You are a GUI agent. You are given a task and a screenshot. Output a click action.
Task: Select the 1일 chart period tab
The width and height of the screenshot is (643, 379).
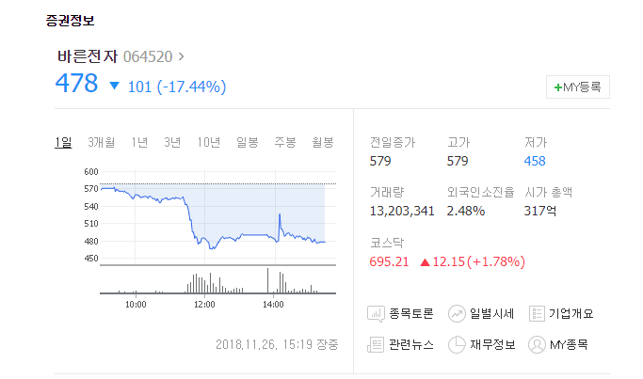coord(63,142)
